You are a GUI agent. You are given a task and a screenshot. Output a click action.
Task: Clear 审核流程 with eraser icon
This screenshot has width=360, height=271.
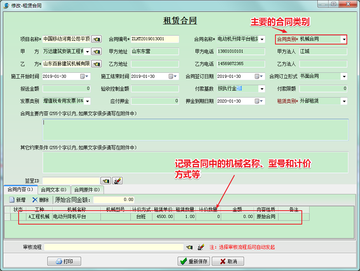pyautogui.click(x=201, y=247)
